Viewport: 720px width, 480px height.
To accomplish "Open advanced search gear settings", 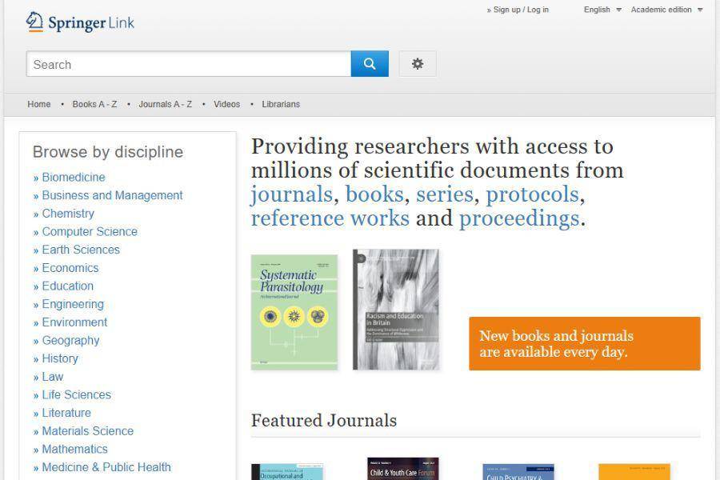I will (x=418, y=64).
